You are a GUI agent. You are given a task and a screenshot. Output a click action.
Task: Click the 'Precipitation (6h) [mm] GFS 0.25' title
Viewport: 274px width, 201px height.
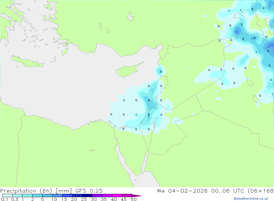pyautogui.click(x=52, y=191)
